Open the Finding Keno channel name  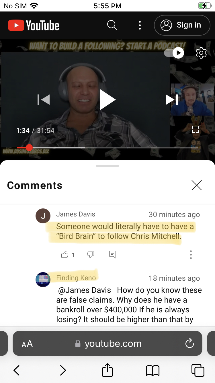coord(76,278)
